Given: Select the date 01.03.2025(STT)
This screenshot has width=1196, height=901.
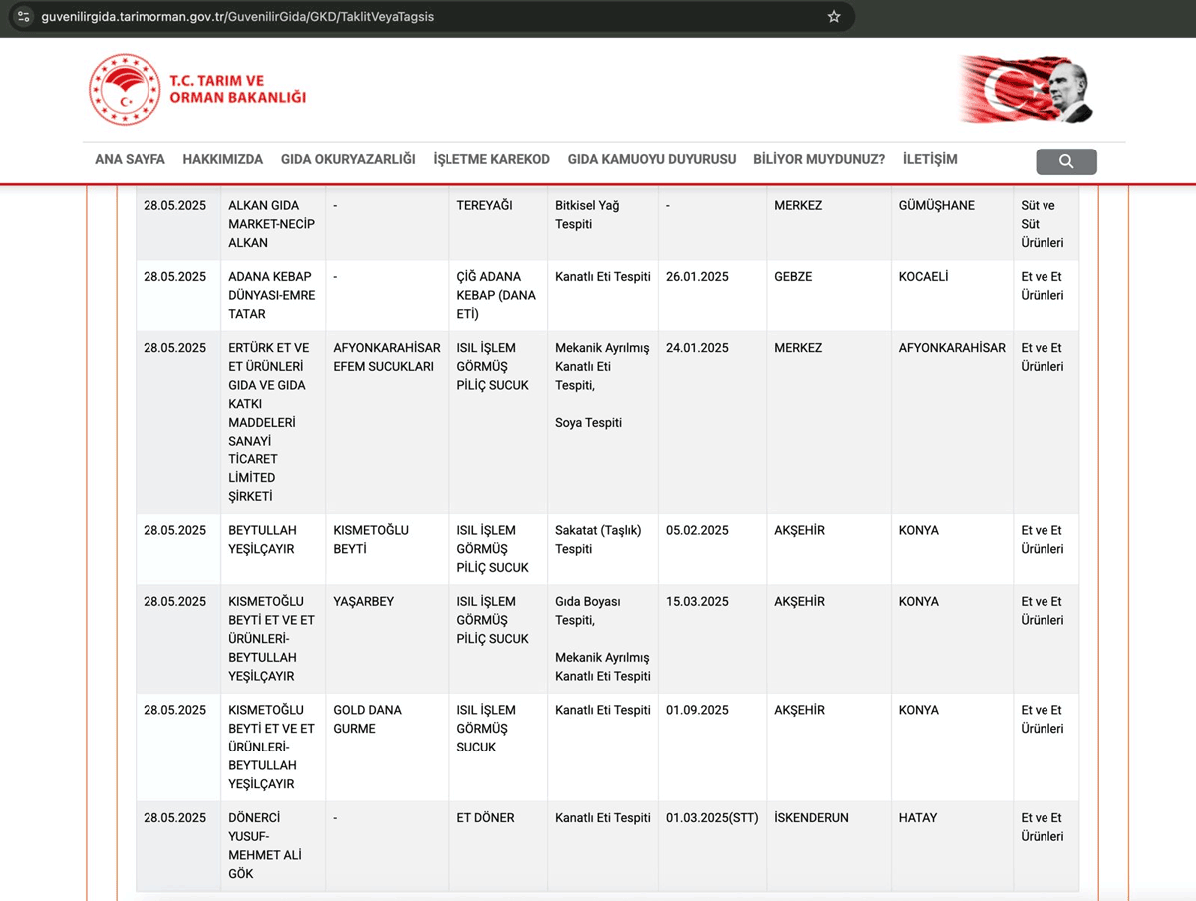Looking at the screenshot, I should click(x=713, y=818).
